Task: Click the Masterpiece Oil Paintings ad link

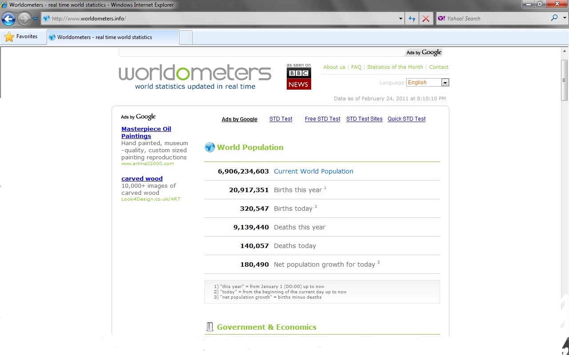Action: coord(146,132)
